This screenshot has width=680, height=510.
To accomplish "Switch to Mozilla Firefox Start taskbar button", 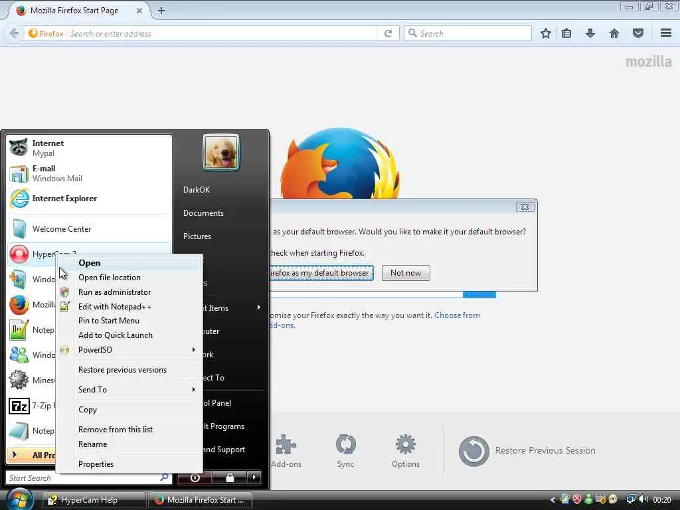I will 201,500.
